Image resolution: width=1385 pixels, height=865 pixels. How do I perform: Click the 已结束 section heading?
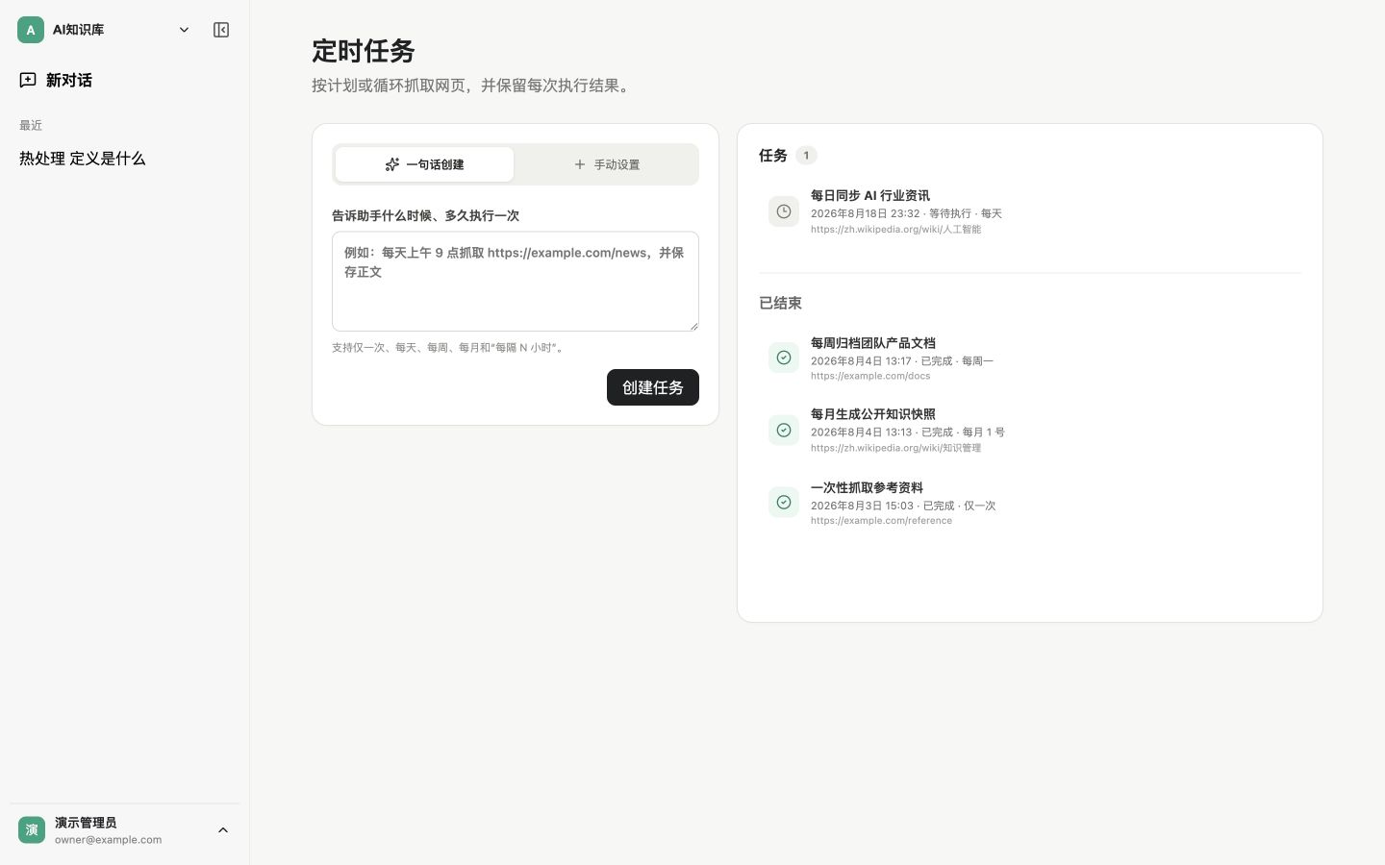tap(780, 303)
